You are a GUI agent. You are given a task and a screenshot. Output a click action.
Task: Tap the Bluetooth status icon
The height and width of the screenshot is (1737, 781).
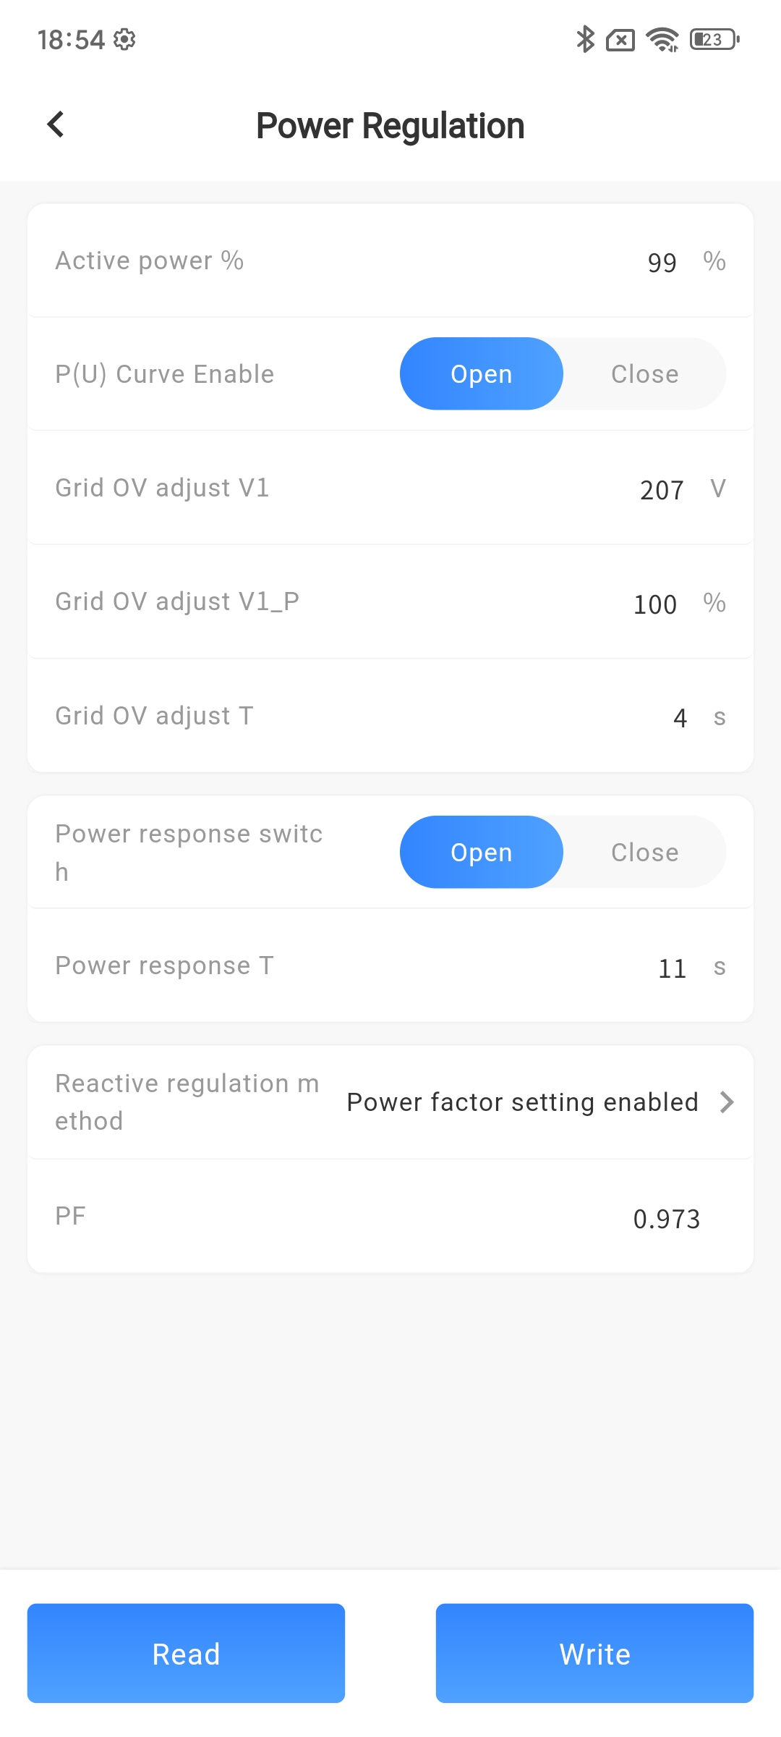click(584, 39)
